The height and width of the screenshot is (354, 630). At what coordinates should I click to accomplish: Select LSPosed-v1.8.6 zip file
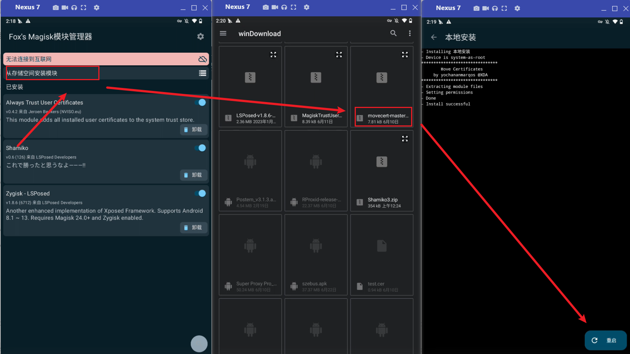click(250, 86)
